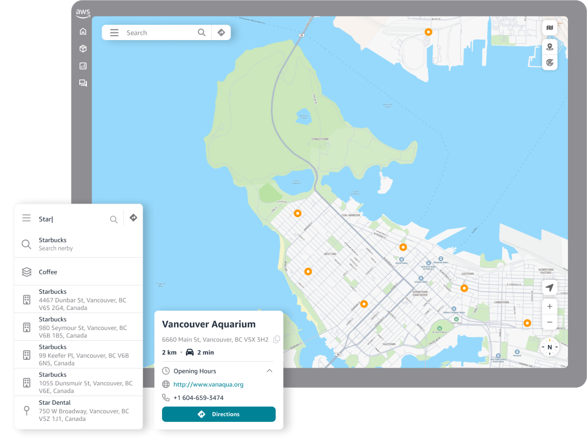Open the www.vanaqua.org link

pos(208,384)
